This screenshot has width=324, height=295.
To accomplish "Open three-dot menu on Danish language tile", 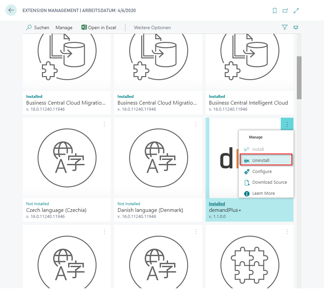I will [x=196, y=124].
